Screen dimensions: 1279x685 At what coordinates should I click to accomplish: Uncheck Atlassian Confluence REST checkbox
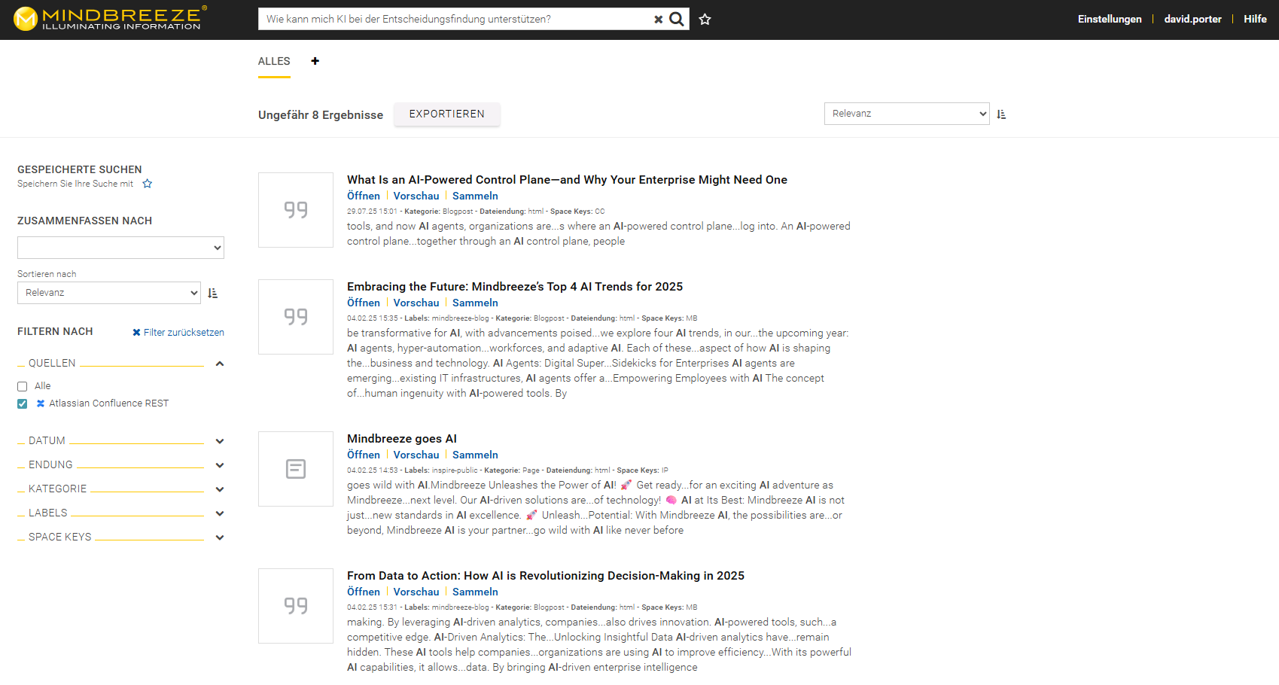[23, 403]
